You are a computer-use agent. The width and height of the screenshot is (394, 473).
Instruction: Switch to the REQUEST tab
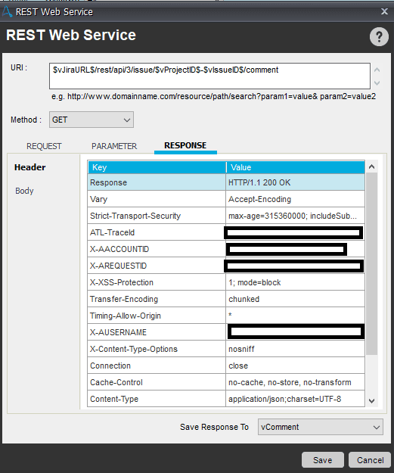tap(44, 146)
